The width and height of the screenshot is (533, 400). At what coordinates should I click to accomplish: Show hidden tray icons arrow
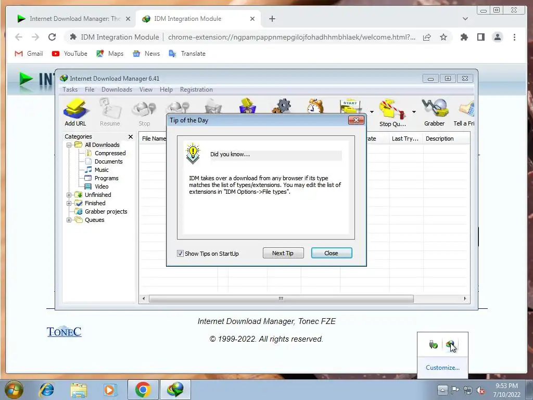pyautogui.click(x=442, y=390)
